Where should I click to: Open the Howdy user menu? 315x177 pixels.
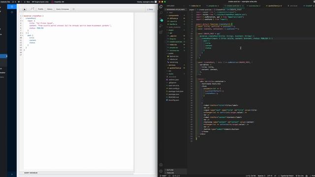tap(147, 2)
